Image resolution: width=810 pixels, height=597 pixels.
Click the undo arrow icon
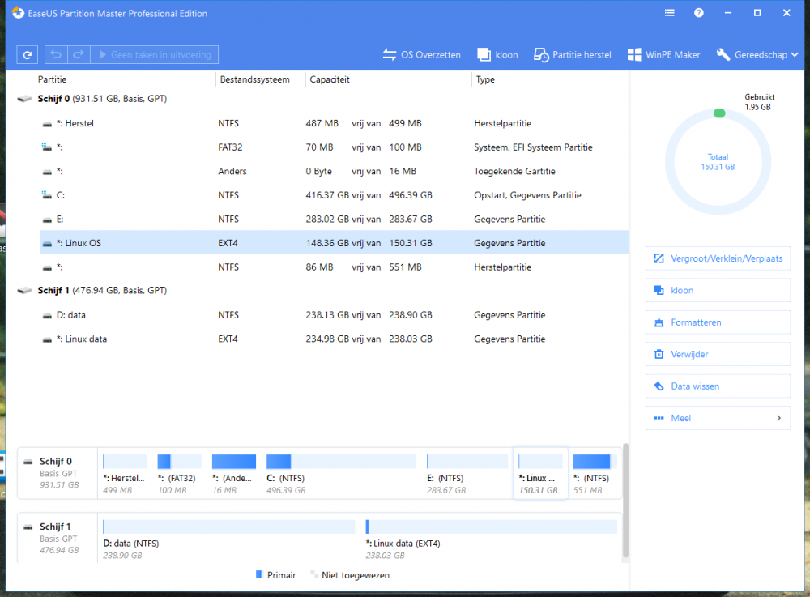[x=56, y=54]
